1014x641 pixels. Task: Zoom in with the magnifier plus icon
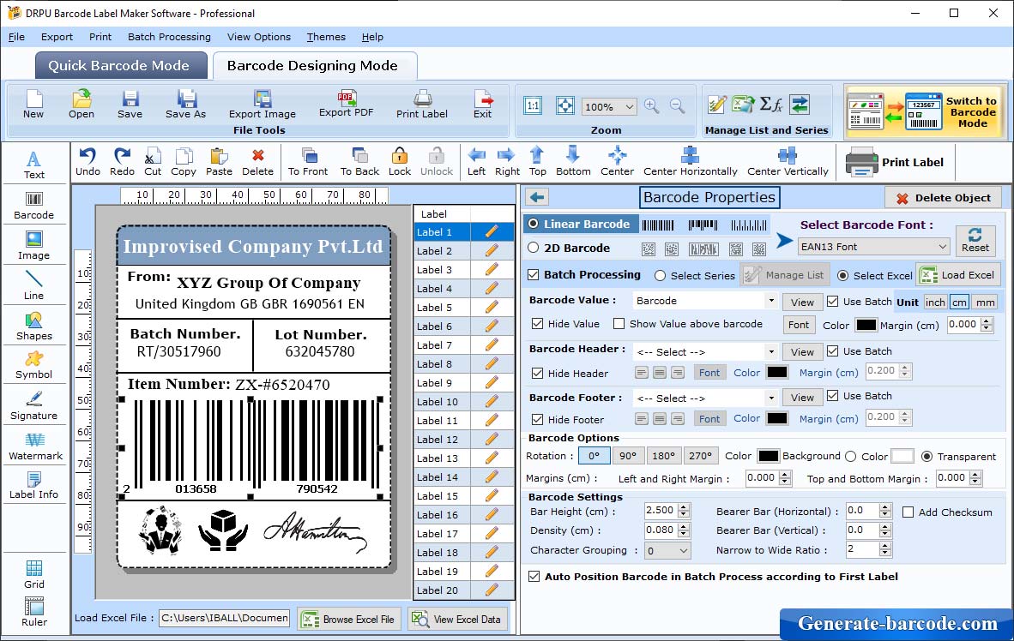pos(652,106)
